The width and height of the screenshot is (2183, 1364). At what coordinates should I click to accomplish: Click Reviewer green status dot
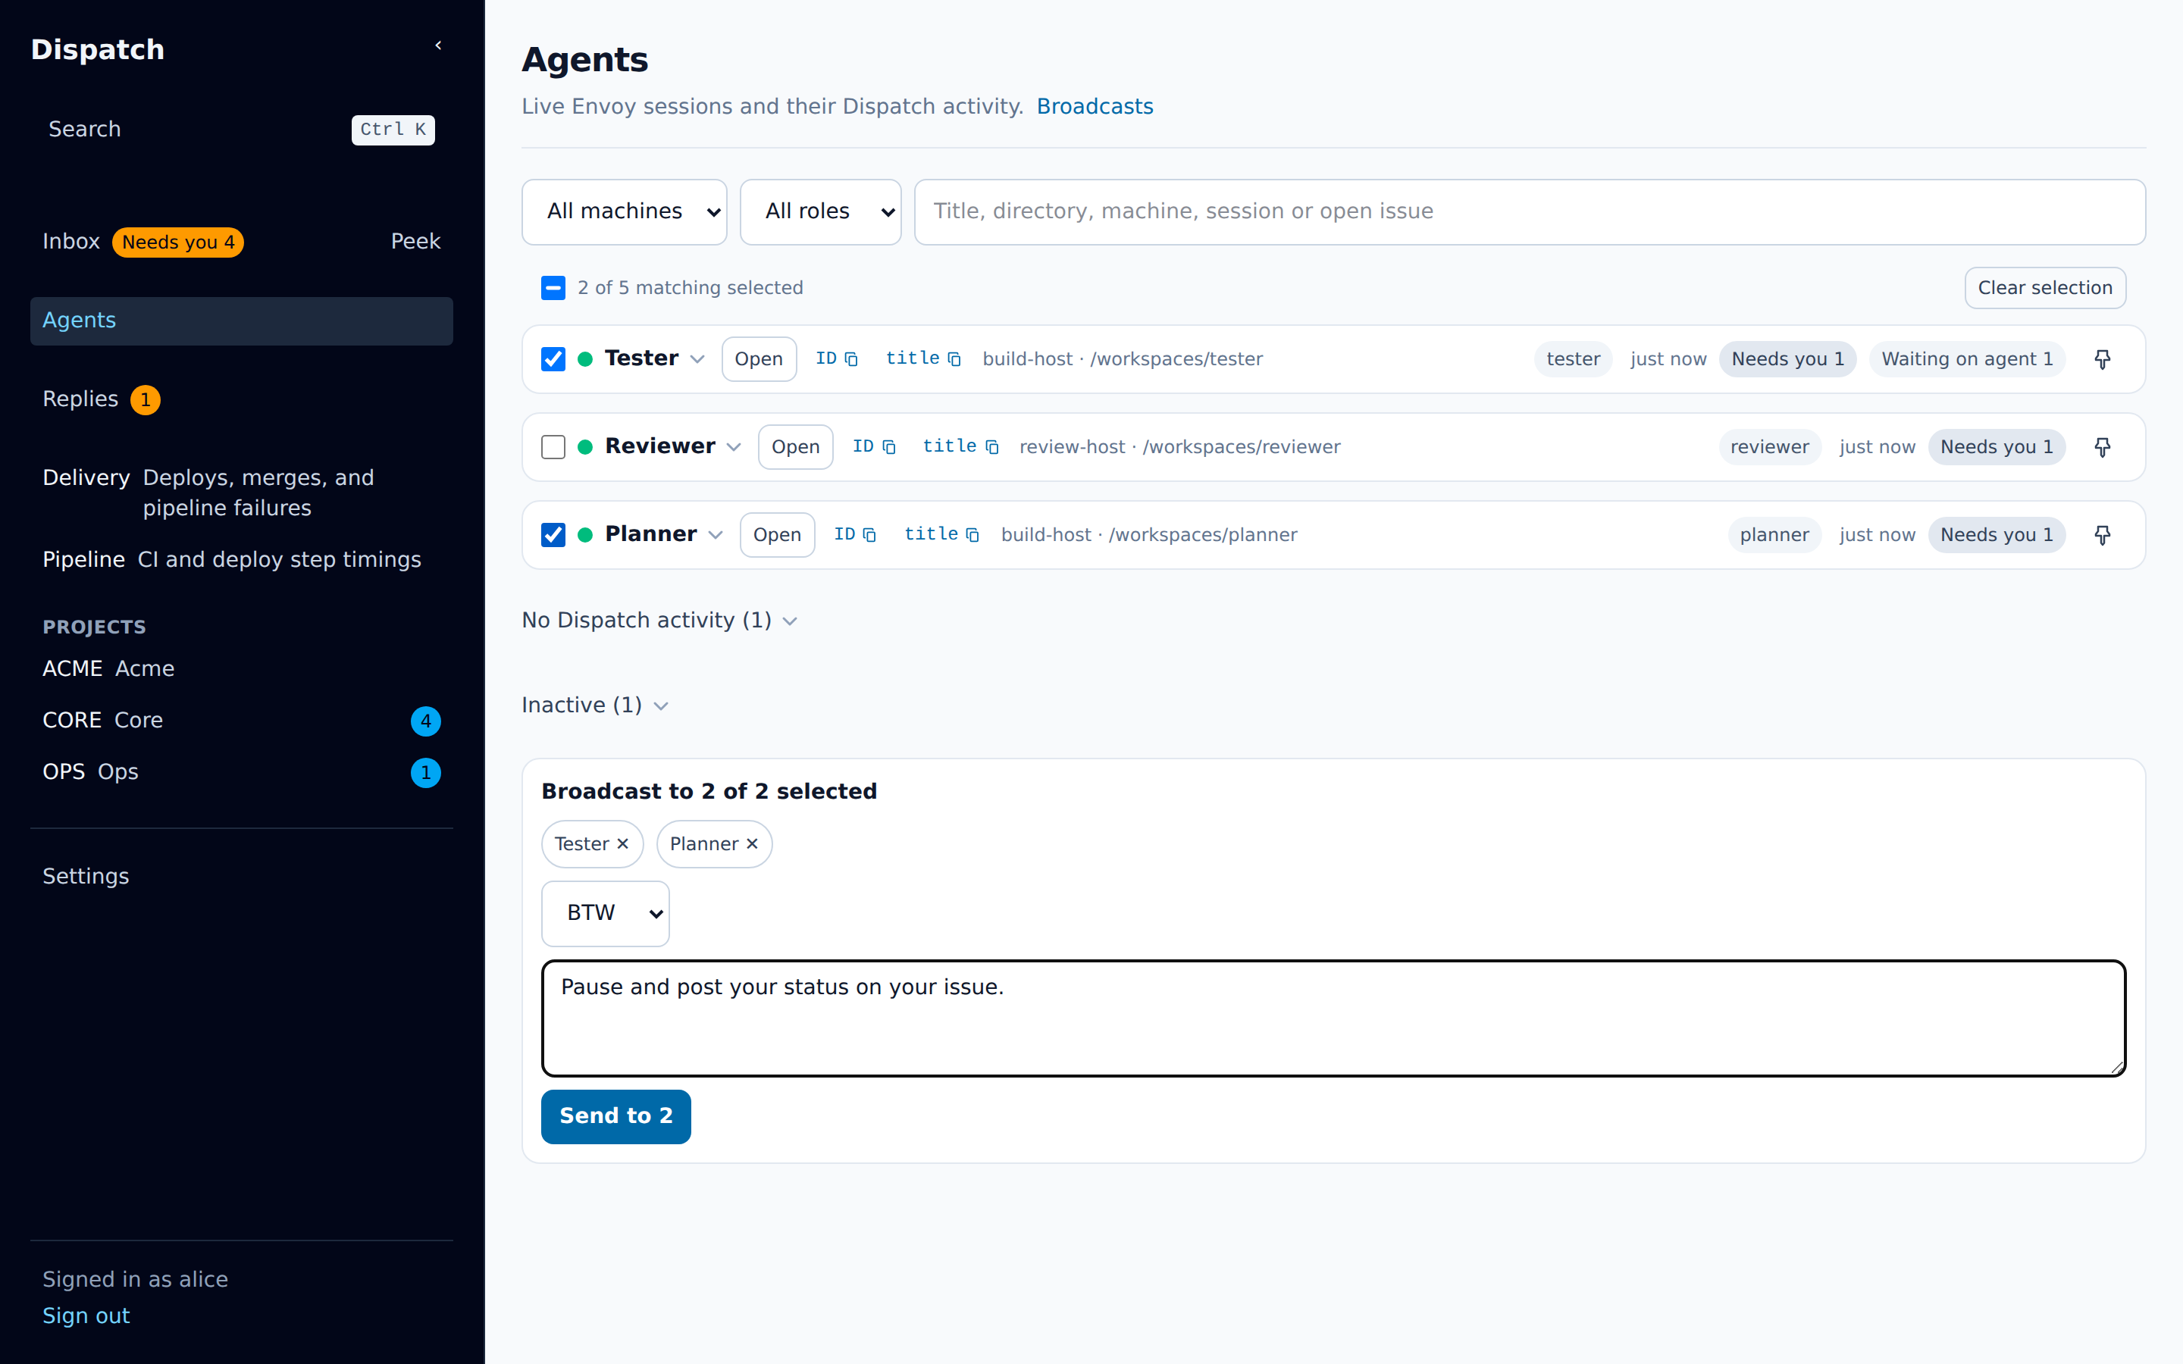(584, 446)
